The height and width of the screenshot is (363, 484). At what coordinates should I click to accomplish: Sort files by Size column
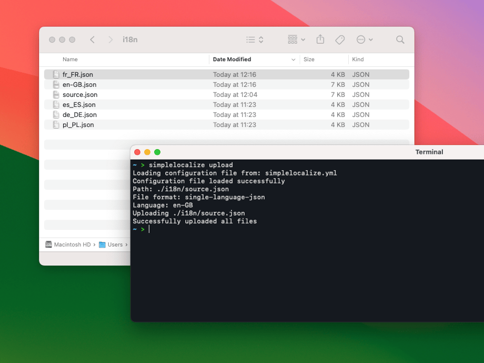(309, 60)
